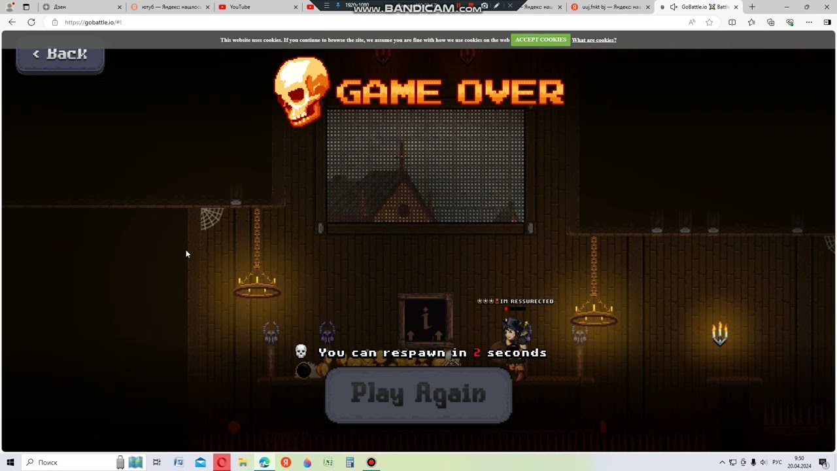Switch to the ютуб Яндекс search tab
Screen dimensions: 837x471
171,7
